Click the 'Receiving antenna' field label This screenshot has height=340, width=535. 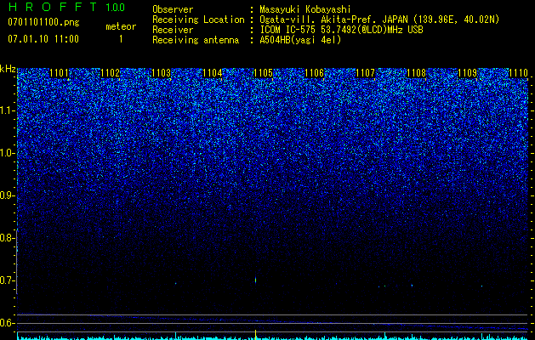[196, 40]
